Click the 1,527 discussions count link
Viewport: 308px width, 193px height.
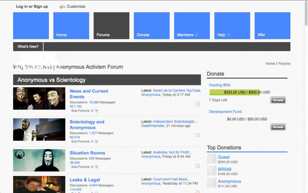tap(93, 133)
